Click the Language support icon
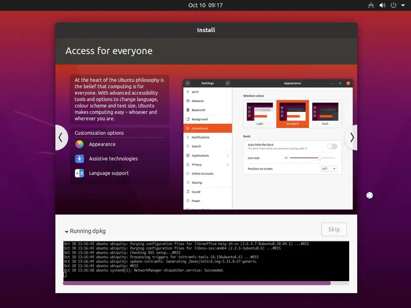Viewport: 411px width, 308px height. point(79,173)
